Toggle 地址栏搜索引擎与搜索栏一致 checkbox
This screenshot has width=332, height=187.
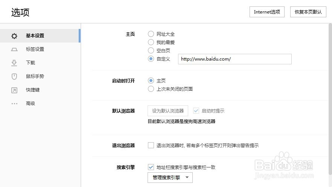151,167
